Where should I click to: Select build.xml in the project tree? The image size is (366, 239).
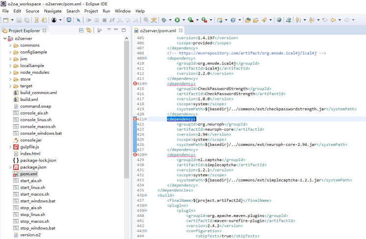28,99
